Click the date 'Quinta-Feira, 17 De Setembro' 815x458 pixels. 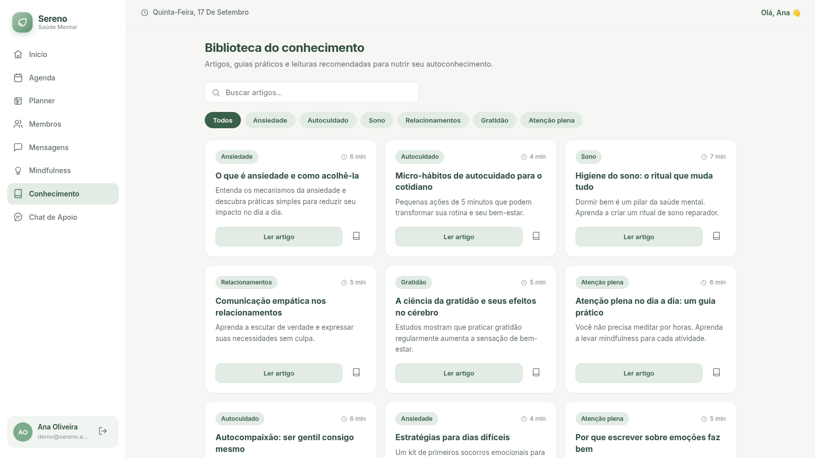coord(201,12)
